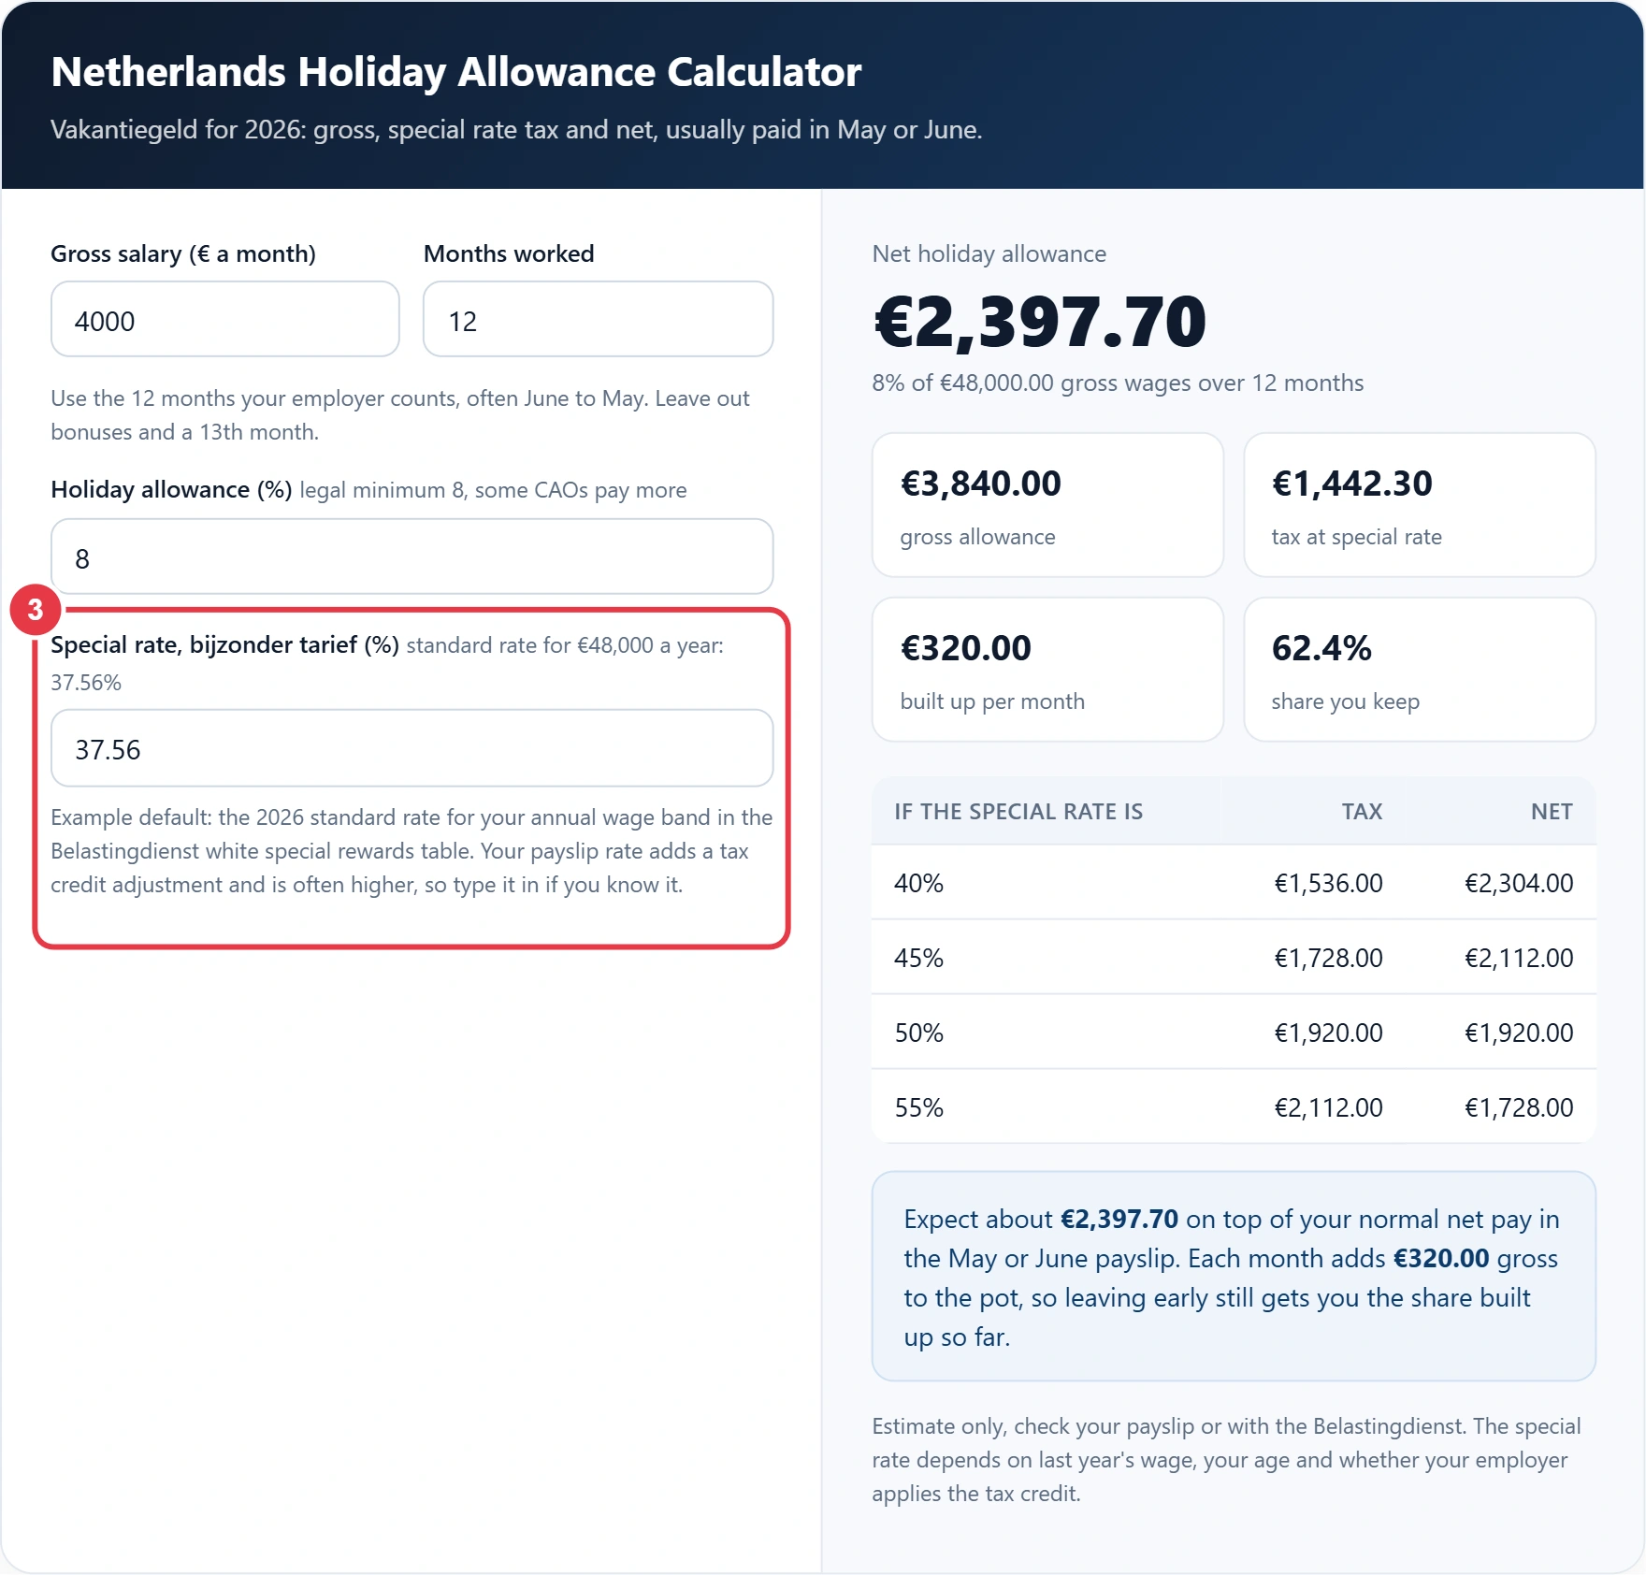
Task: Click the 50% row label
Action: [918, 1033]
